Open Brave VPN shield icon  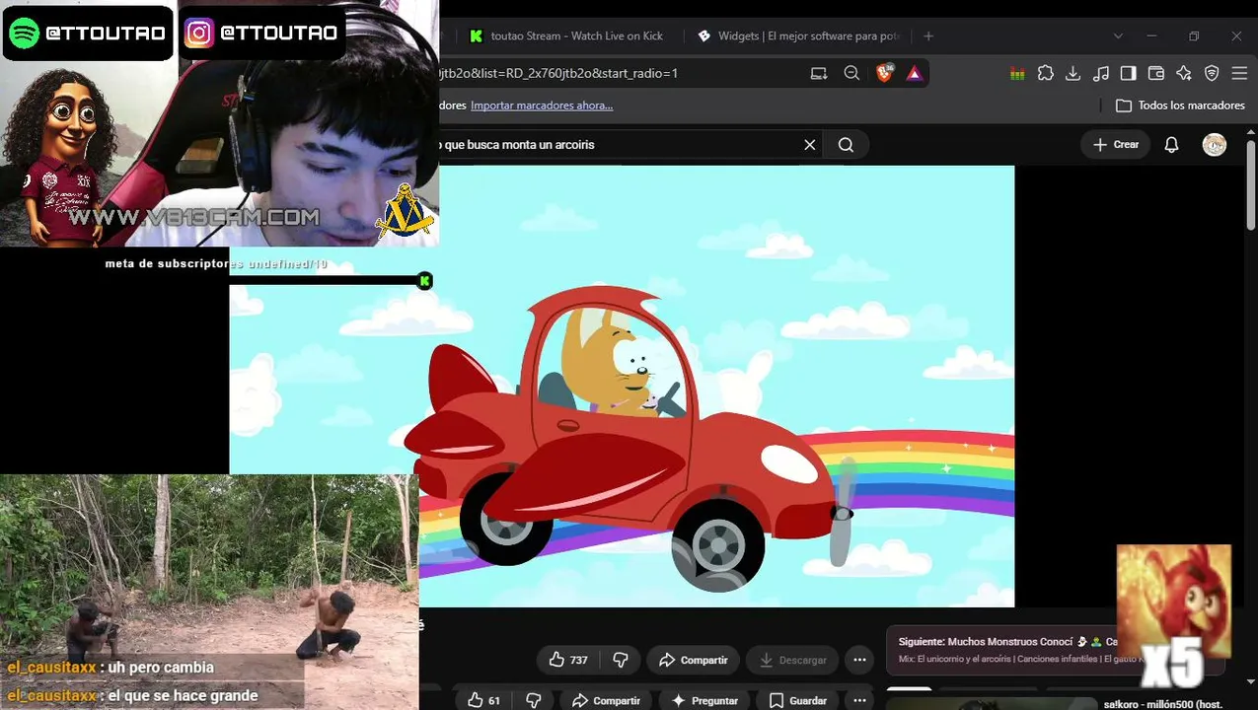point(1212,73)
